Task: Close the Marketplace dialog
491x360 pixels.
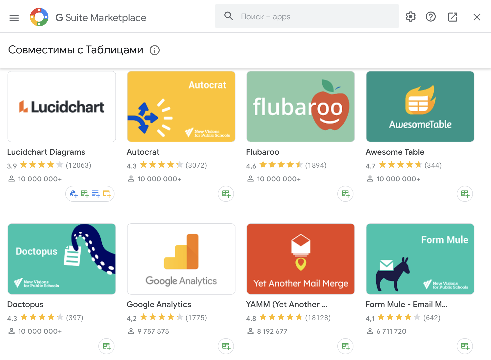Action: click(x=477, y=17)
